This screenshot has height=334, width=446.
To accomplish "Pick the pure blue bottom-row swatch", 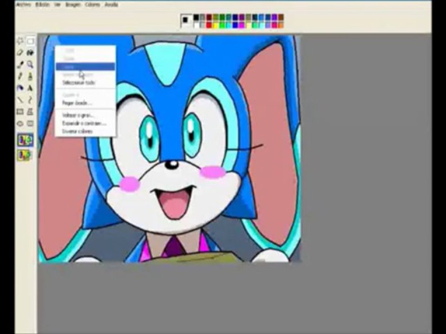I will pyautogui.click(x=235, y=25).
